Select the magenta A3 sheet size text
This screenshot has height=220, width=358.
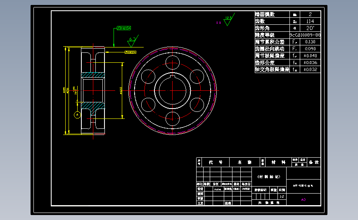[x=303, y=200]
